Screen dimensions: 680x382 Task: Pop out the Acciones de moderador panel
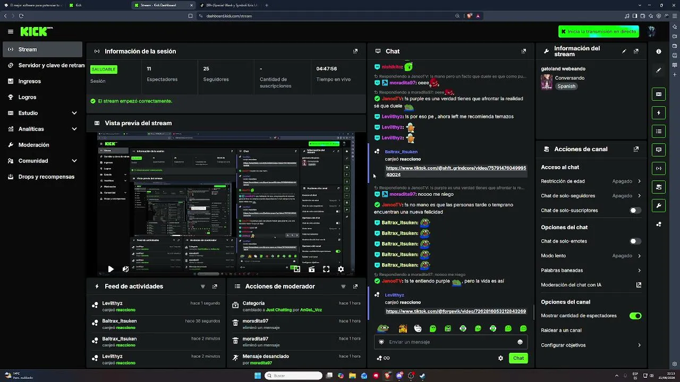[355, 286]
